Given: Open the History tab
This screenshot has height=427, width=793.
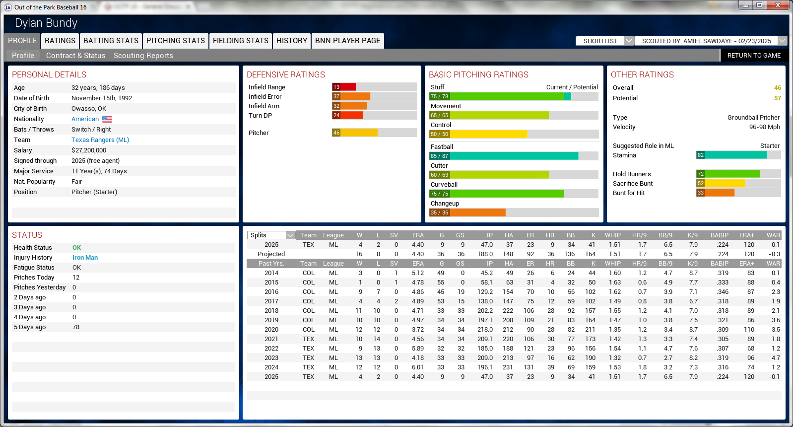Looking at the screenshot, I should (x=292, y=41).
